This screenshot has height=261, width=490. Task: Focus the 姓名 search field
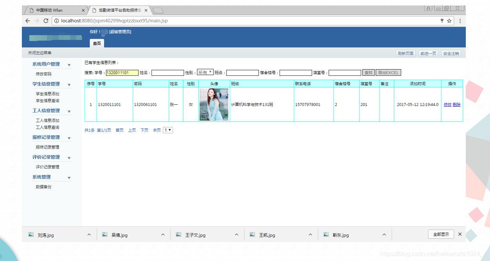pos(167,73)
